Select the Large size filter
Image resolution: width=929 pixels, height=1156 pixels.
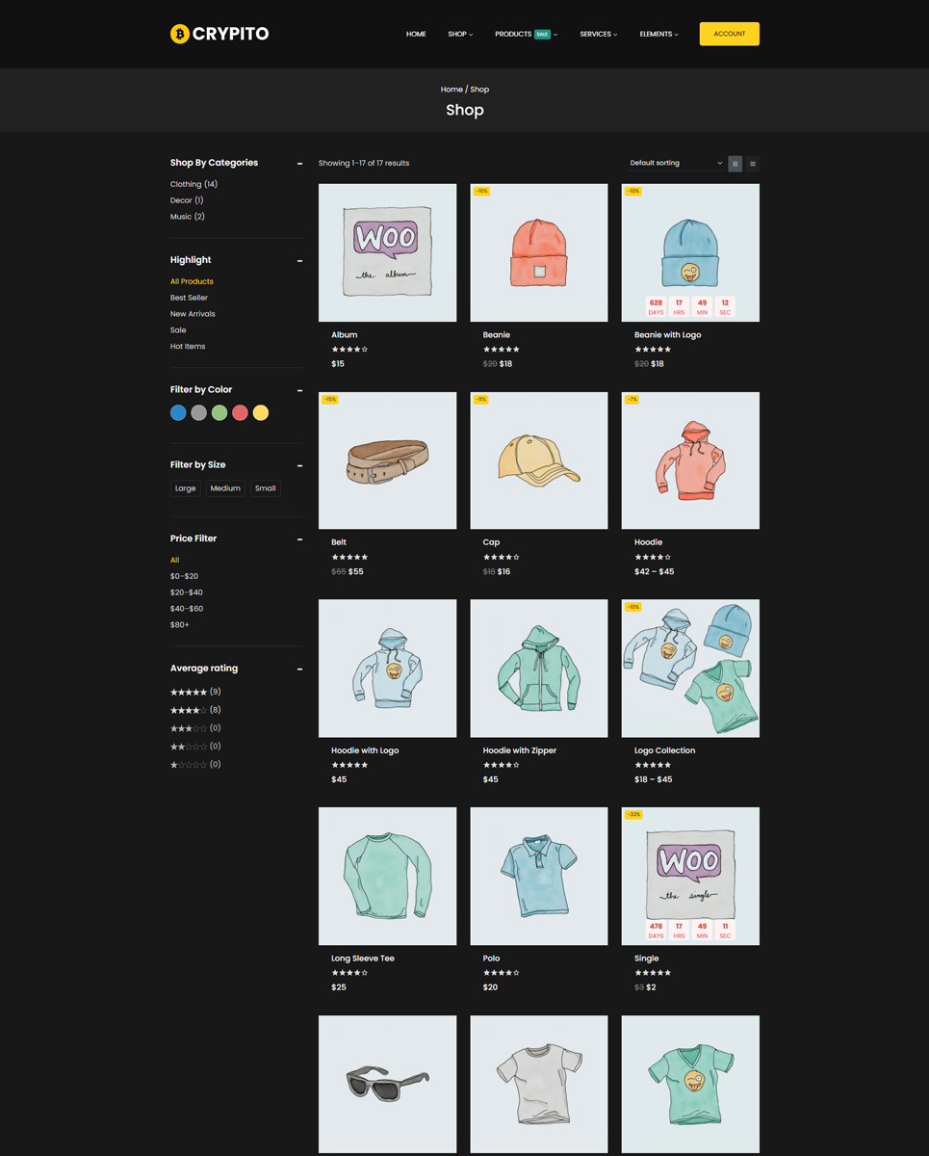186,488
